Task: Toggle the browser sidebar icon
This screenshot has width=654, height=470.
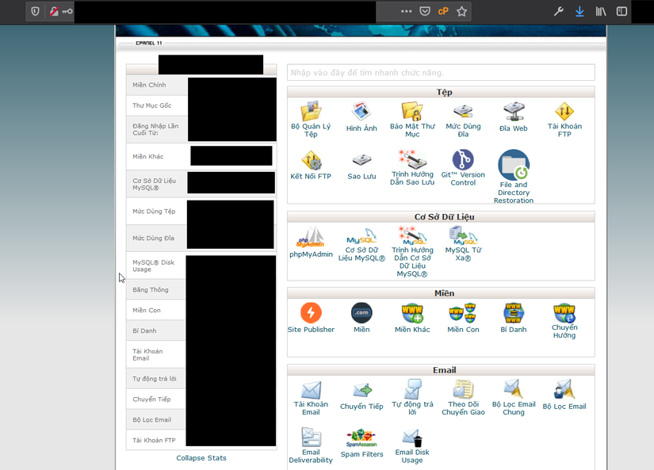Action: coord(621,11)
